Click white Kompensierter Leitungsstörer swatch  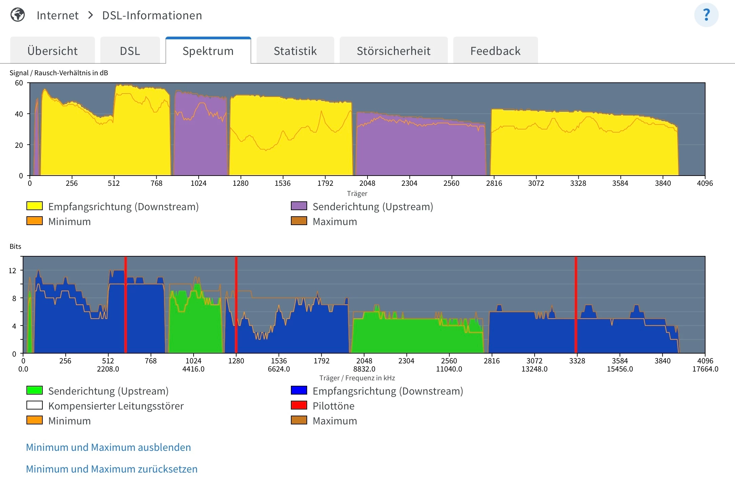pyautogui.click(x=35, y=405)
